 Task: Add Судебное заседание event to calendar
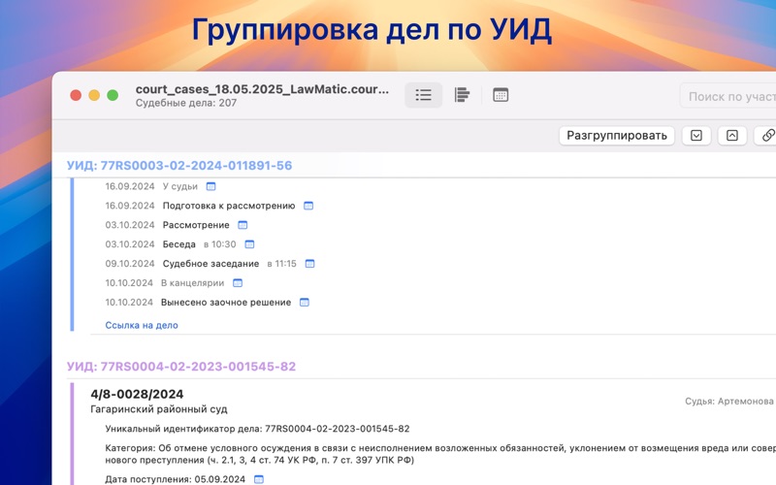[x=309, y=264]
